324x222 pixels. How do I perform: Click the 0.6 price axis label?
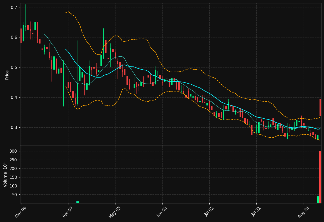pos(14,37)
